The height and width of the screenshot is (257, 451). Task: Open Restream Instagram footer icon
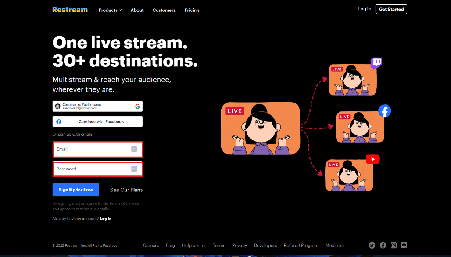(394, 245)
